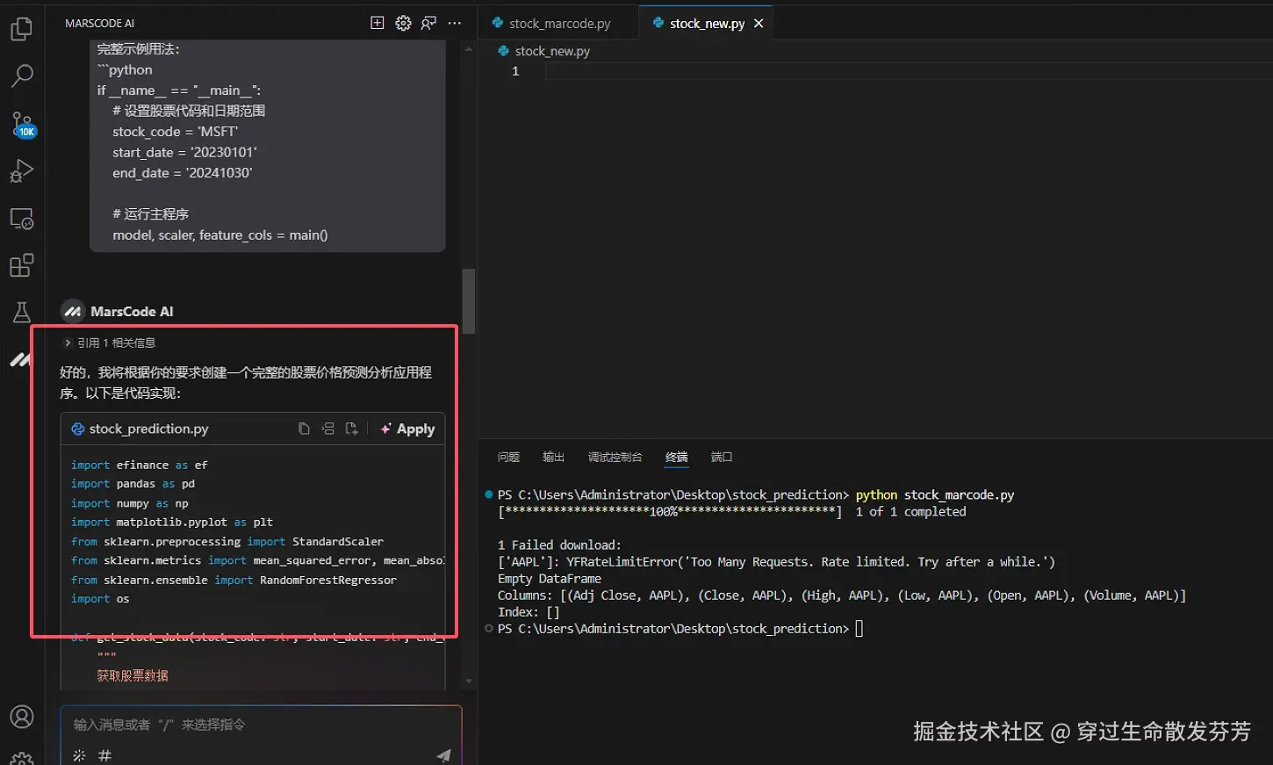Image resolution: width=1273 pixels, height=765 pixels.
Task: Click the MarsCode AI responder name
Action: point(132,312)
